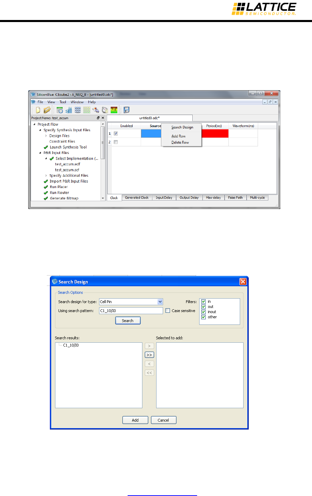Choose Search Design from context menu
Image resolution: width=312 pixels, height=496 pixels.
pos(182,127)
